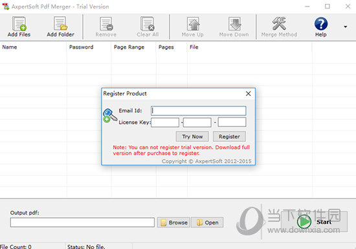Image resolution: width=356 pixels, height=249 pixels.
Task: Focus the third License Key box
Action: coord(232,122)
